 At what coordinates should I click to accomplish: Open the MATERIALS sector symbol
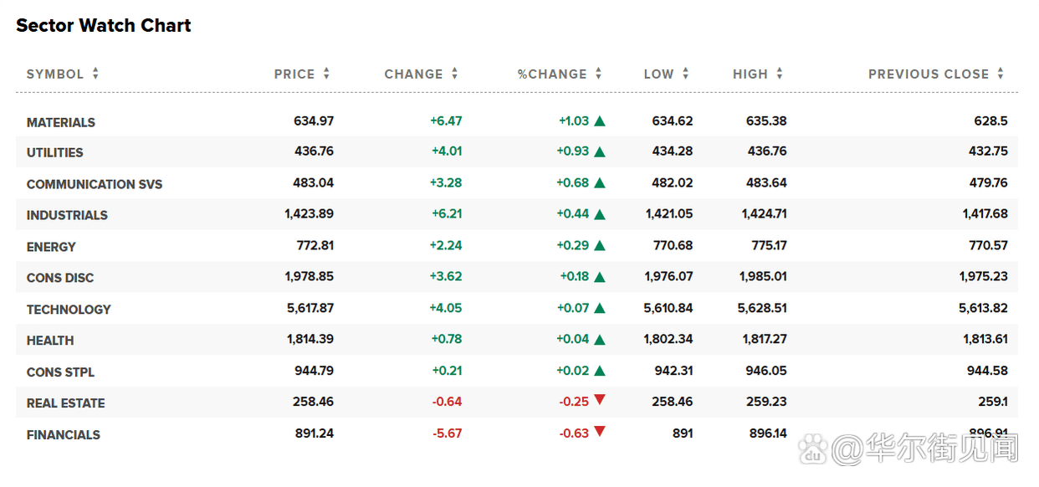61,122
